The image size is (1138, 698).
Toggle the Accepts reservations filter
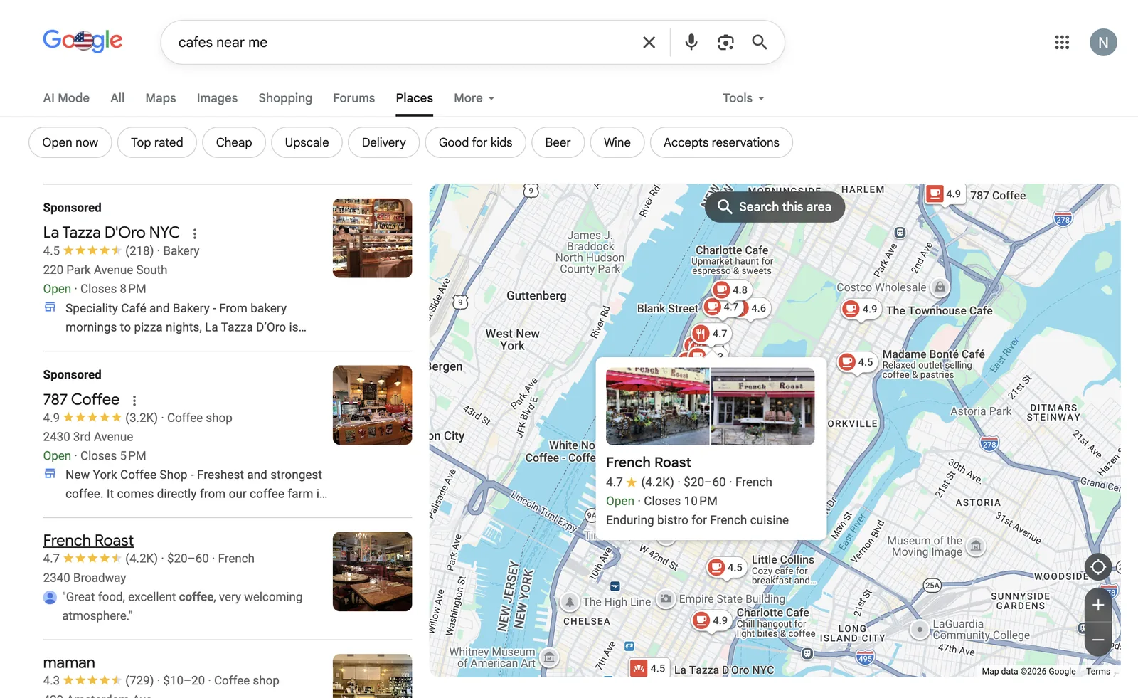tap(722, 142)
